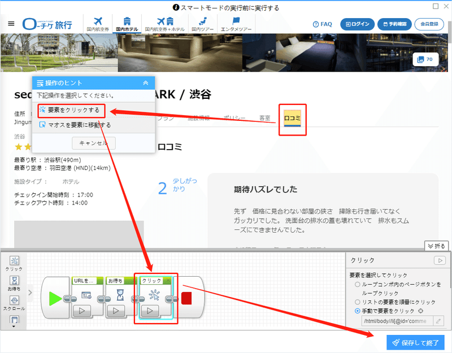Click the review rating number 2
The height and width of the screenshot is (353, 452).
point(163,189)
